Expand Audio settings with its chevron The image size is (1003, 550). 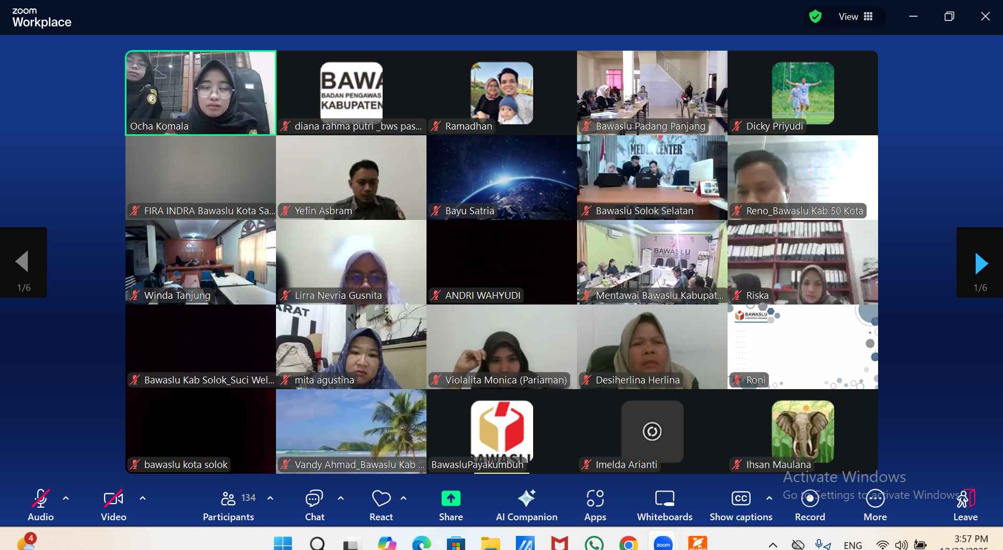pyautogui.click(x=66, y=499)
